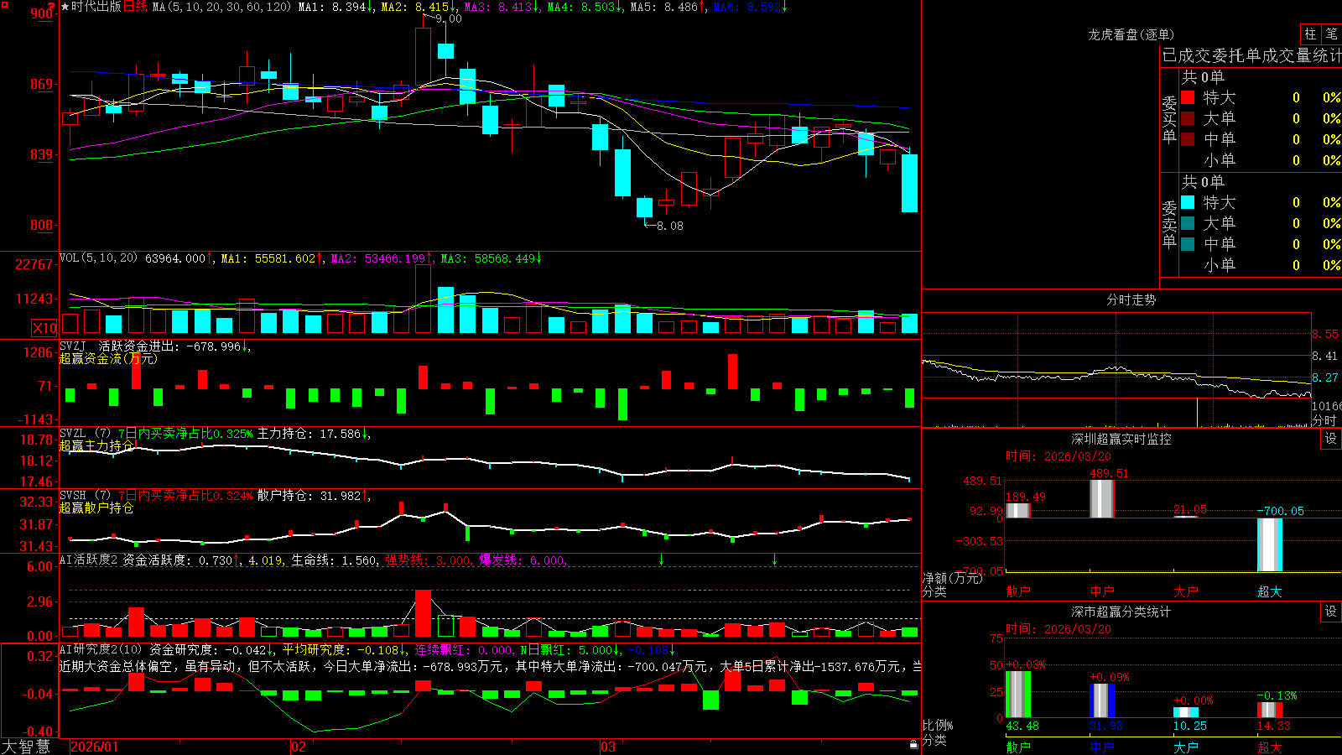
Task: Click the 小单 row under 委买单
Action: point(1261,160)
